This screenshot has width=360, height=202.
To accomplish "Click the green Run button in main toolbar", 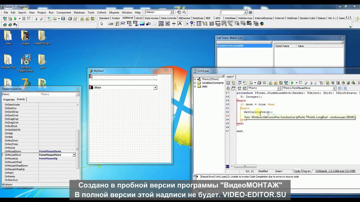I will click(15, 19).
